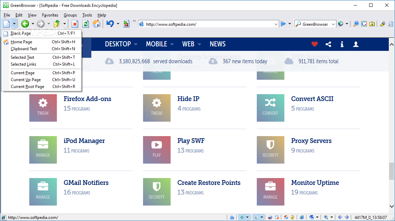
Task: Click the yellow highlighter icon
Action: pyautogui.click(x=382, y=24)
